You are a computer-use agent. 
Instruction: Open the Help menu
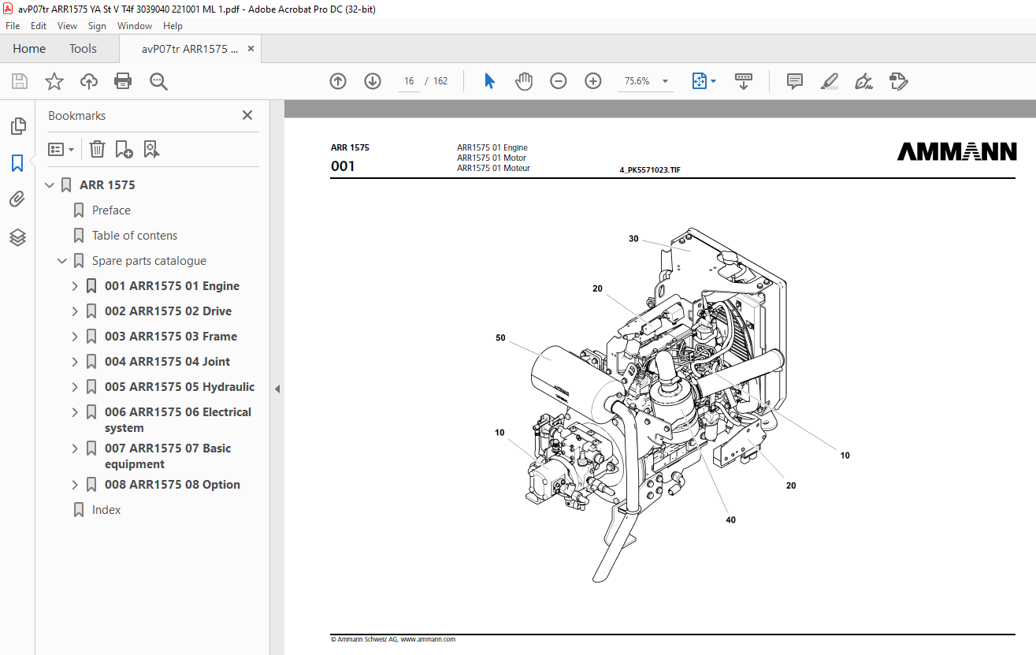tap(173, 26)
